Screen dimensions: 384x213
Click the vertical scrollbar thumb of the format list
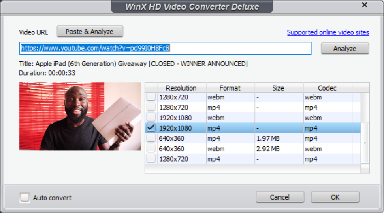pyautogui.click(x=365, y=143)
